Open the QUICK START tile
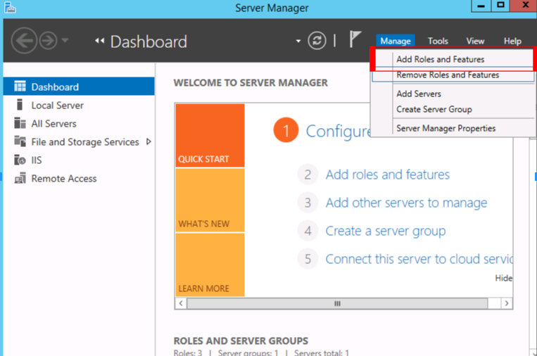This screenshot has height=356, width=537. [210, 136]
